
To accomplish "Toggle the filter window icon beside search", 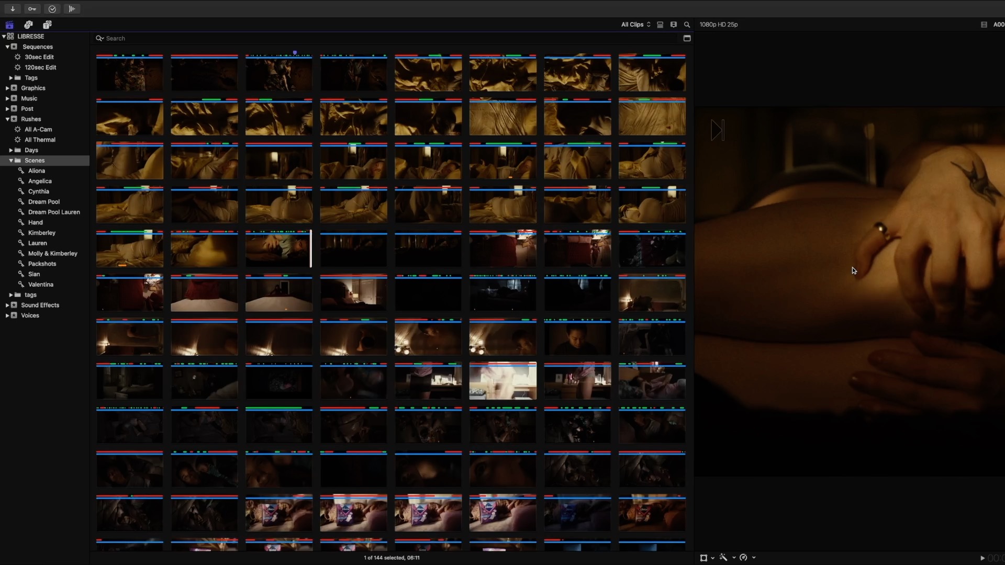I will 687,38.
